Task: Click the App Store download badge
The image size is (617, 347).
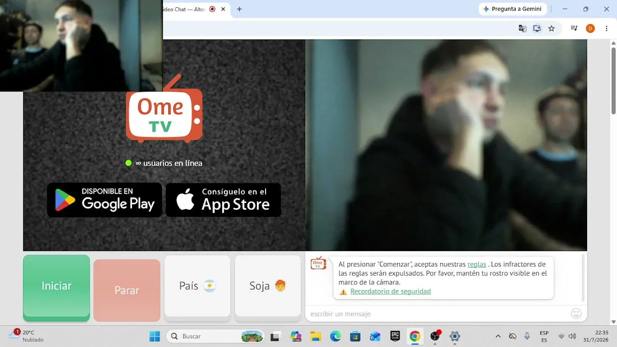Action: click(223, 200)
